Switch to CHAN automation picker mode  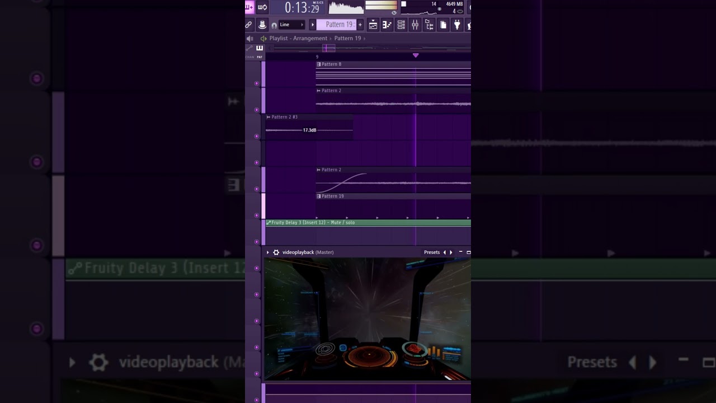tap(249, 57)
